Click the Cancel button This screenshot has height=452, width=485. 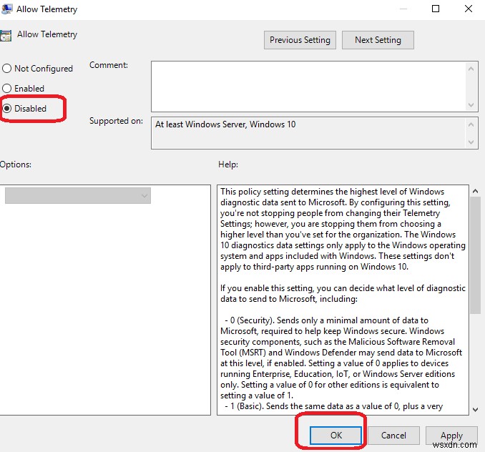pos(393,436)
